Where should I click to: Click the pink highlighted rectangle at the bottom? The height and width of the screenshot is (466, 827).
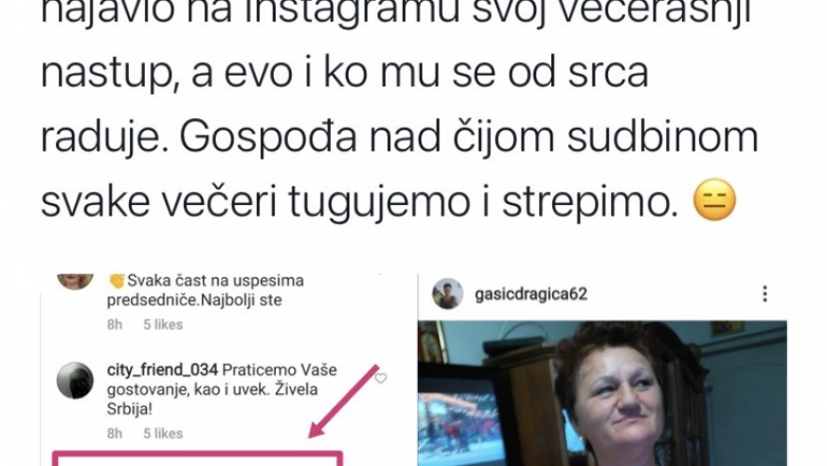click(197, 458)
